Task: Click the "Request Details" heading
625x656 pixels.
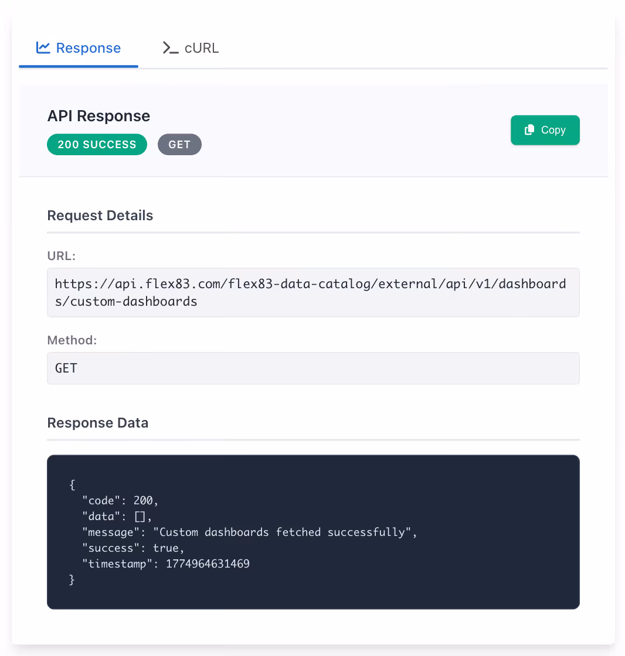Action: pyautogui.click(x=100, y=216)
